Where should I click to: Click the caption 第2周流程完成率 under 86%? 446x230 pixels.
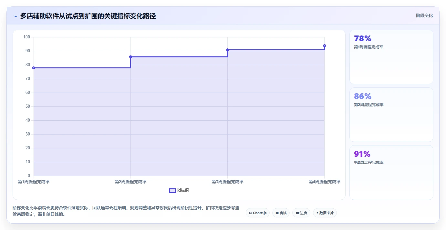point(368,105)
